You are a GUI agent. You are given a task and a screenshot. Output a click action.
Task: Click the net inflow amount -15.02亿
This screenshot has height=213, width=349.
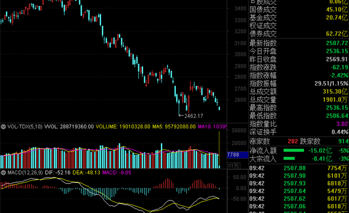pos(320,151)
